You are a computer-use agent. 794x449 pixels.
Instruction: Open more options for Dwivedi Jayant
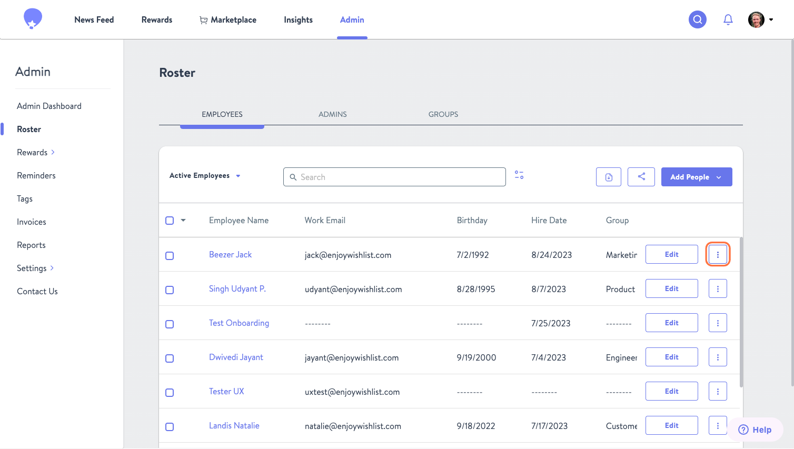tap(718, 357)
